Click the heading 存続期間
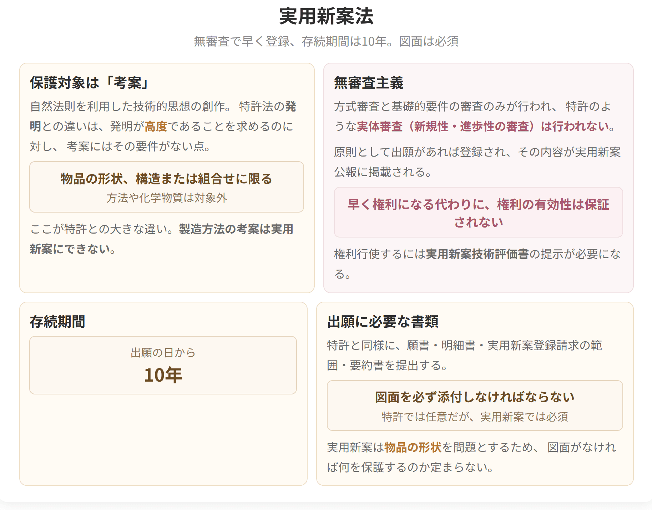The width and height of the screenshot is (652, 510). pos(57,322)
